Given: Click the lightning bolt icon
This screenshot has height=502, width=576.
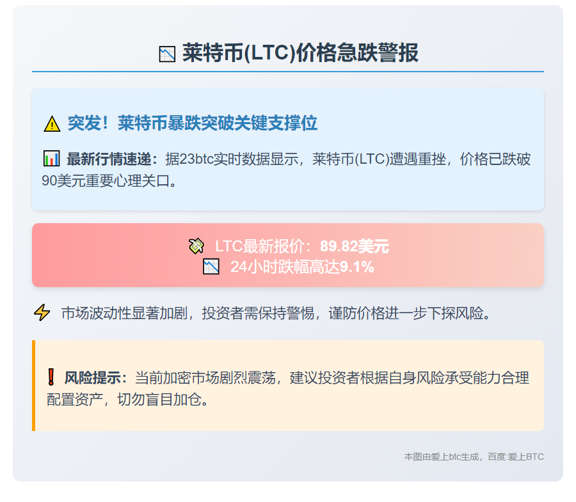Looking at the screenshot, I should (x=42, y=313).
